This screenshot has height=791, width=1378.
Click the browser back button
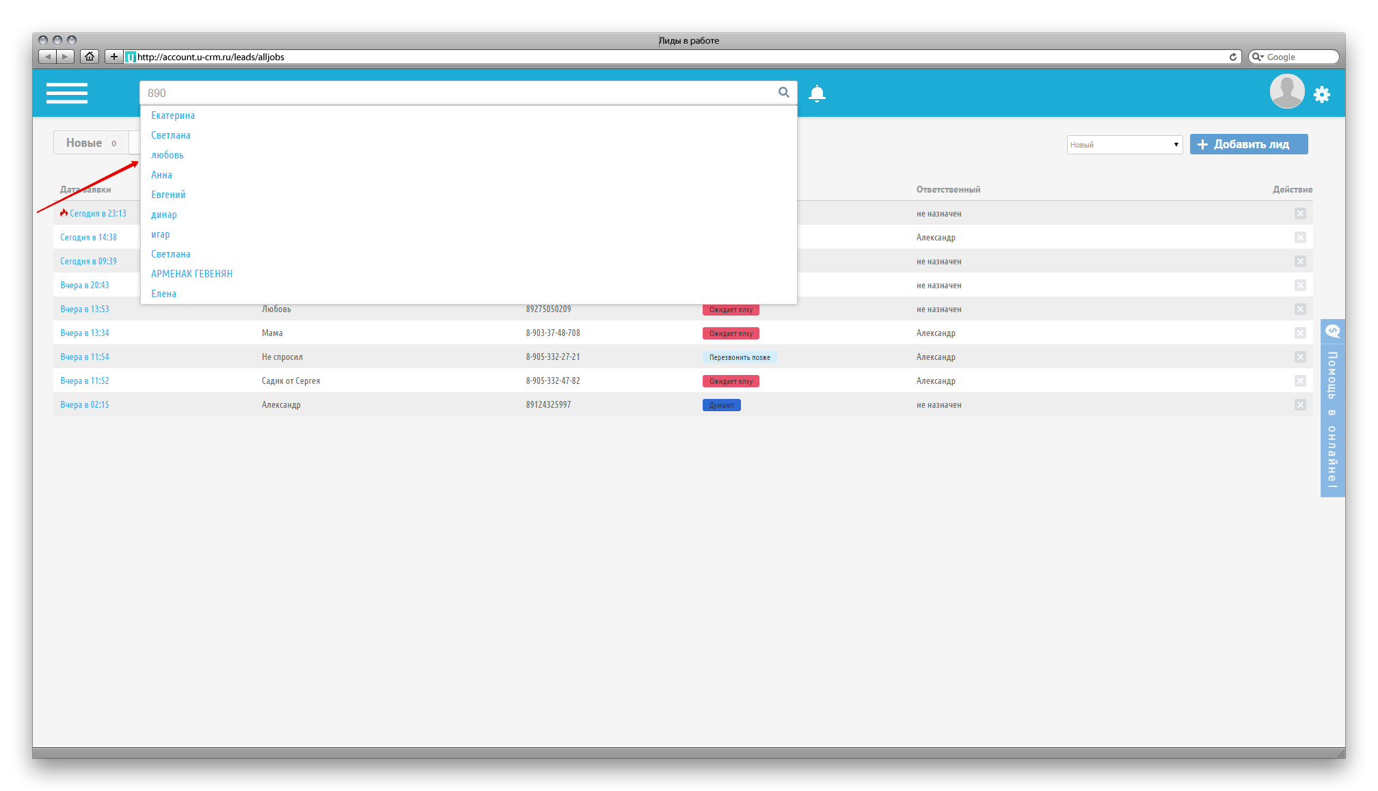[47, 57]
